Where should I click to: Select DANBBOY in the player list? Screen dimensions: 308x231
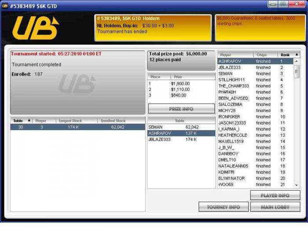255,154
